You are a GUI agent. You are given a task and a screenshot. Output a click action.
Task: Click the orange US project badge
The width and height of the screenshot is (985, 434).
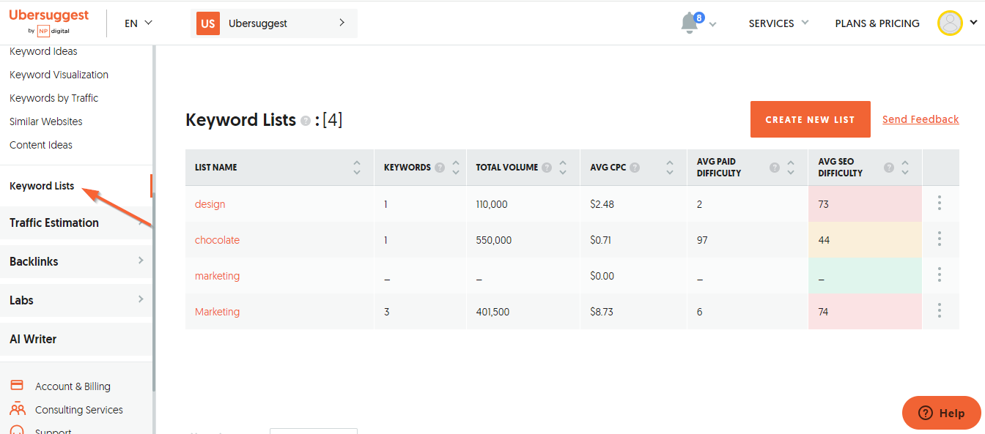coord(208,23)
